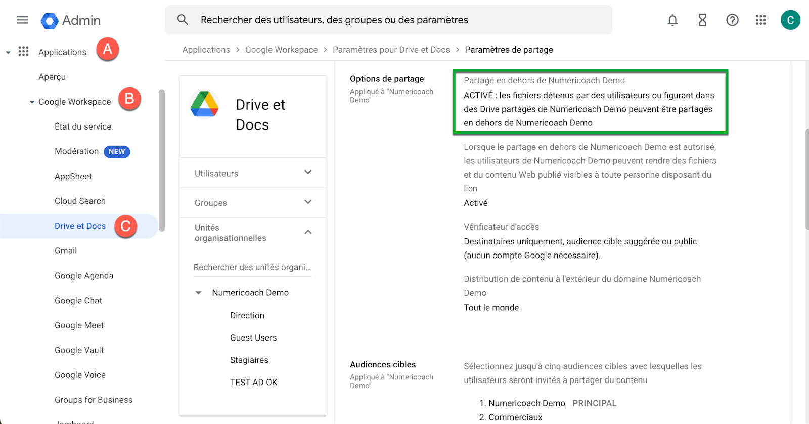The width and height of the screenshot is (809, 424).
Task: Select the Direction org unit
Action: [x=247, y=315]
